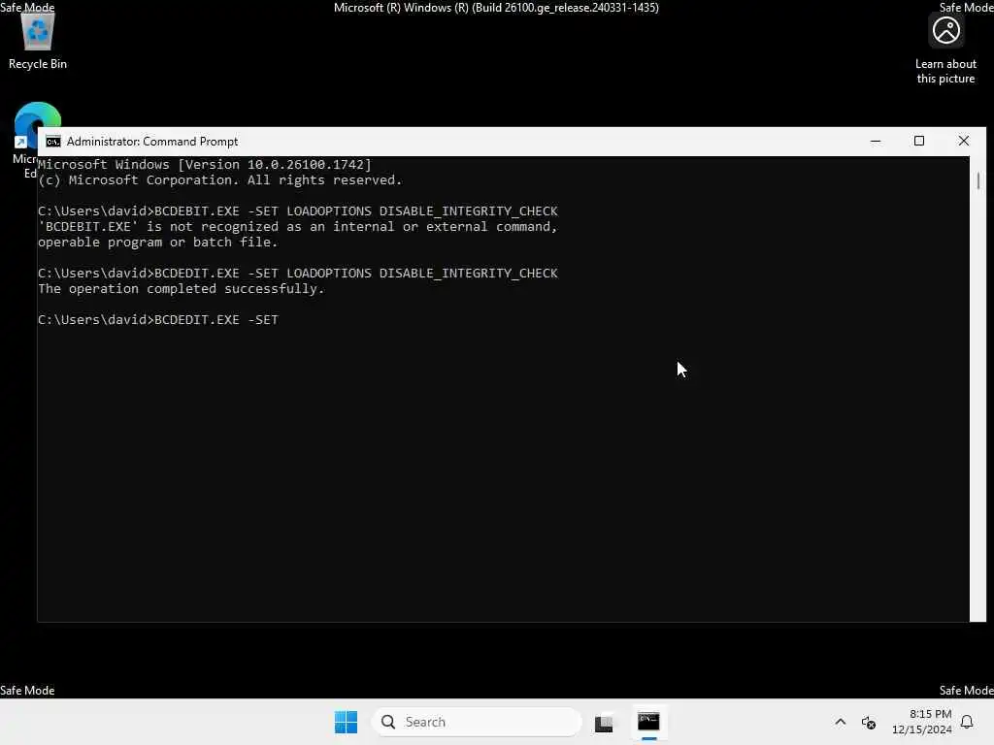Click the BCDEDIT.EXE LOADOPTIONS DISABLE_INTEGRITY_CHECK command line

(298, 273)
